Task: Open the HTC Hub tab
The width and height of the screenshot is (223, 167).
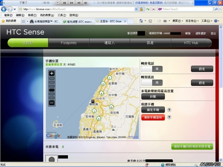Action: click(191, 43)
